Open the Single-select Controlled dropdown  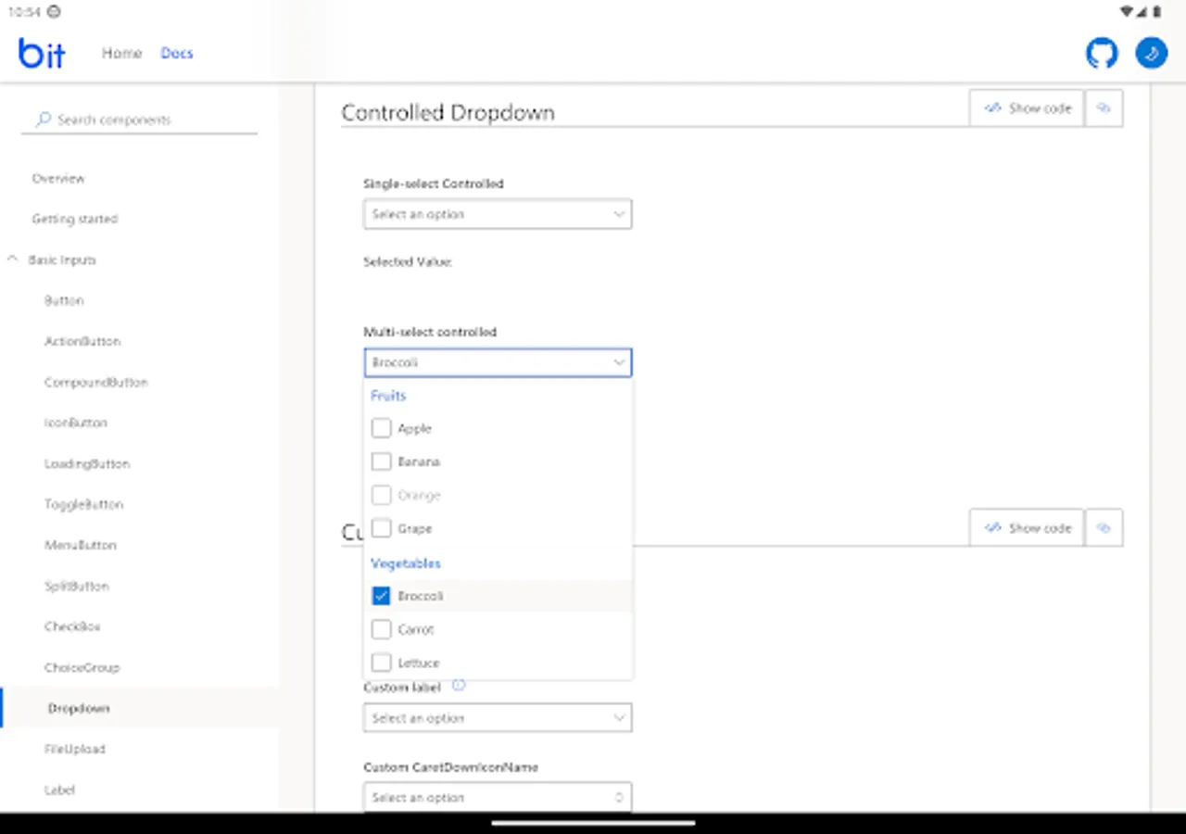tap(498, 214)
